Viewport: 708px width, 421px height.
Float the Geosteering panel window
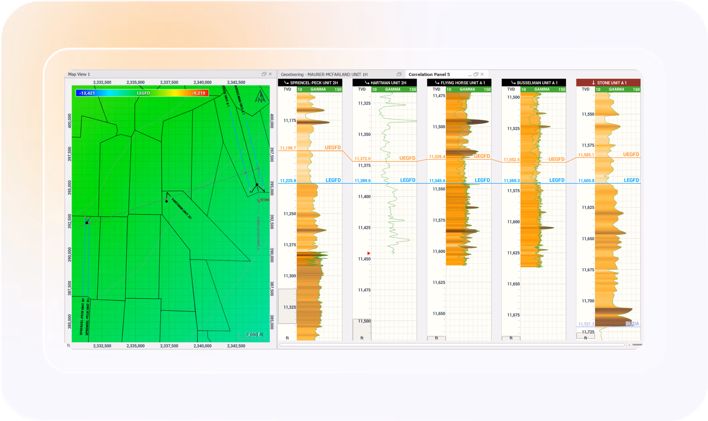[399, 74]
